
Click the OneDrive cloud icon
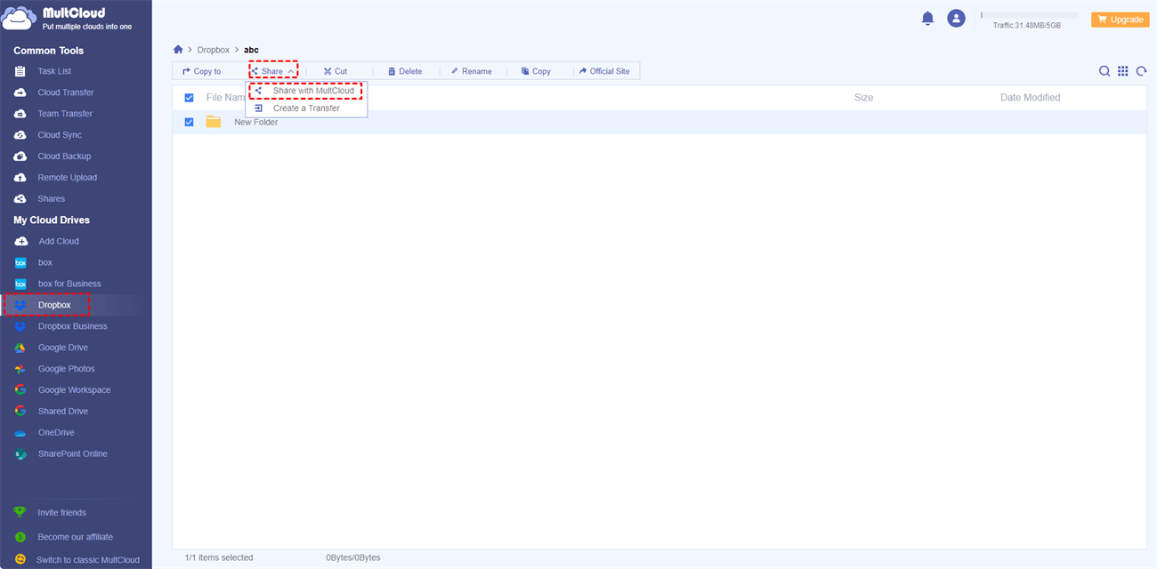point(20,433)
